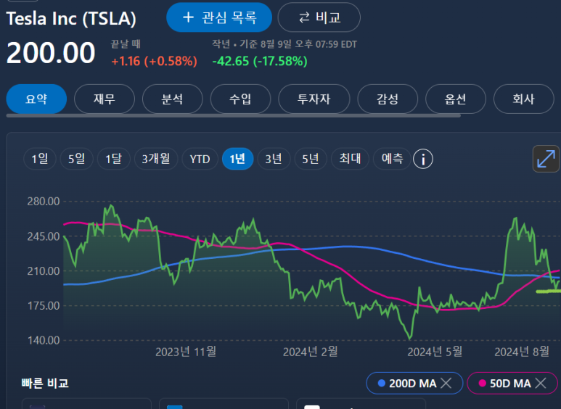
Task: Click the 200D MA indicator pill
Action: (414, 384)
